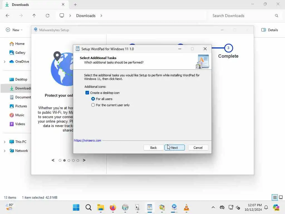Screen dimensions: 285x214
Task: Open clock showing 12:07 PM
Action: [x=253, y=207]
